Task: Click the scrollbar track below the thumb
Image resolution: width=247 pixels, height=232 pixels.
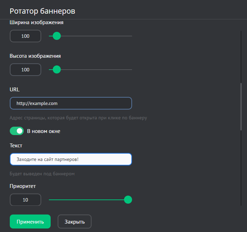Action: [241, 168]
